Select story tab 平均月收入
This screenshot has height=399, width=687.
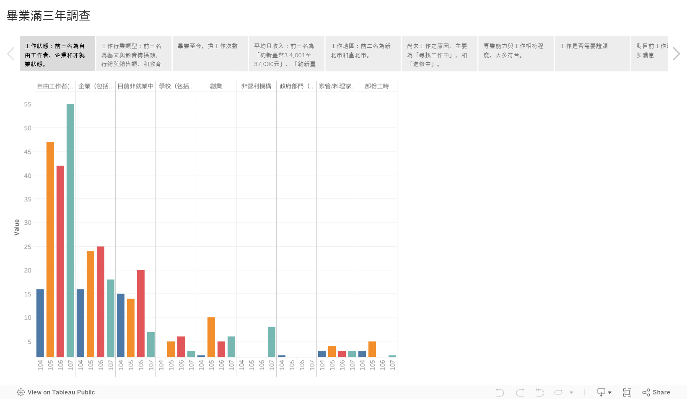click(x=287, y=54)
